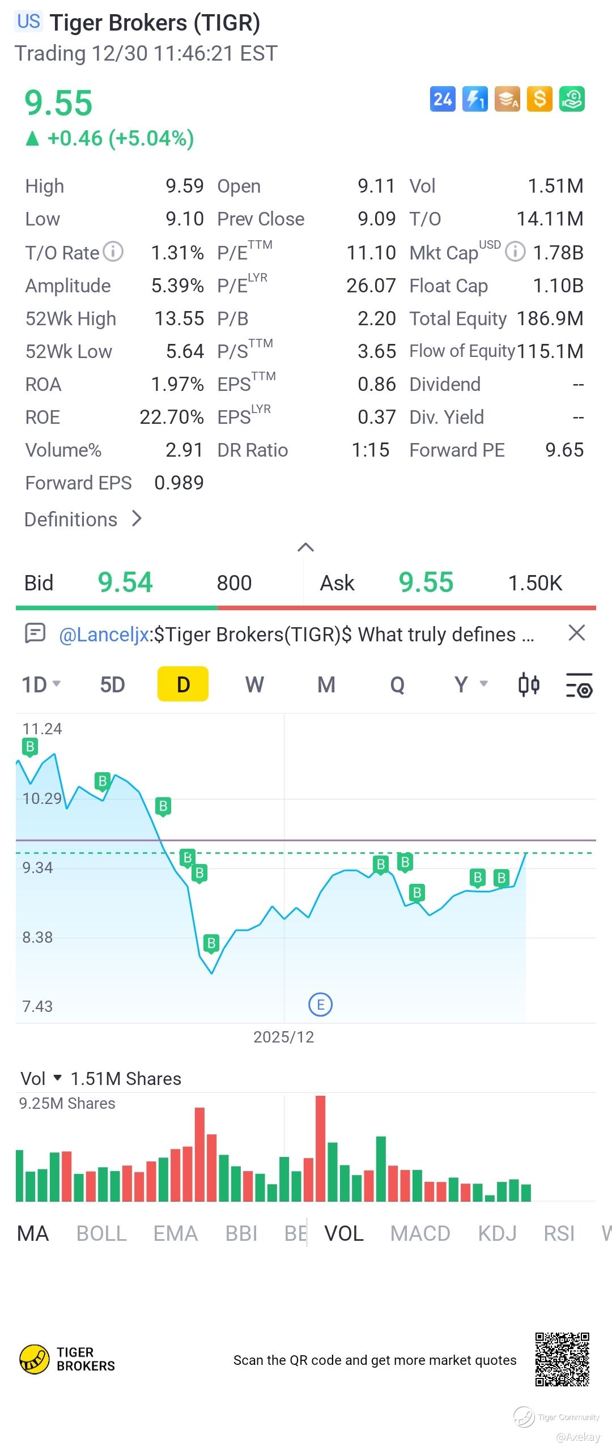Tap the green hand-with-coin badge
The width and height of the screenshot is (612, 1451).
point(572,99)
